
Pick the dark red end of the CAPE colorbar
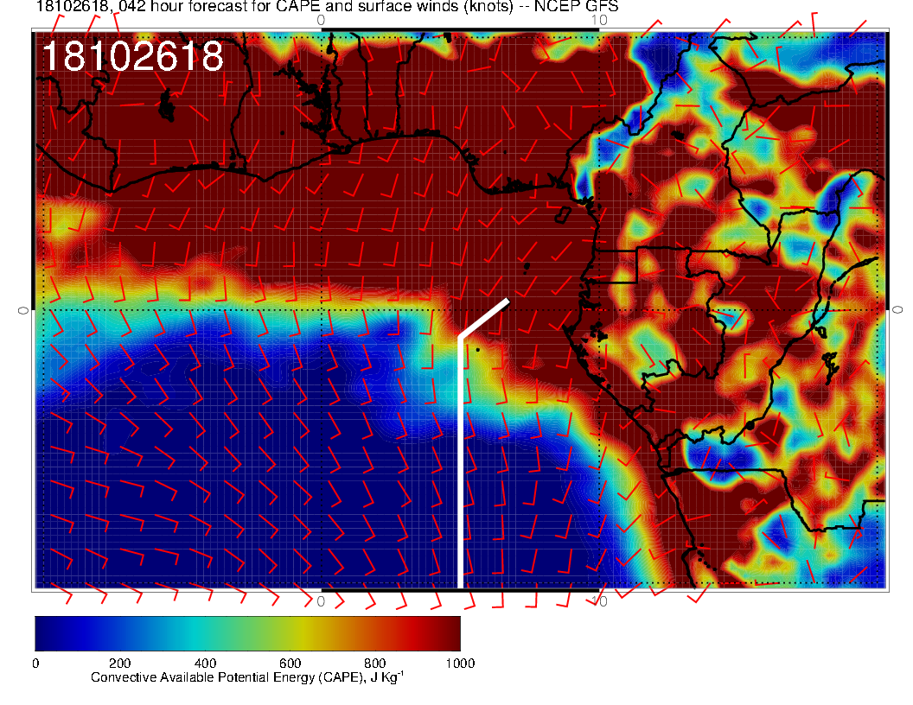(x=450, y=632)
